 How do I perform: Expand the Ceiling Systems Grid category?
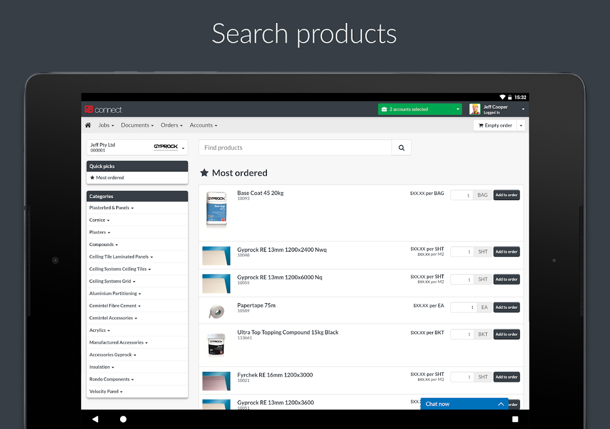pos(137,281)
